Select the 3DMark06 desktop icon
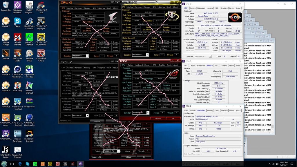This screenshot has height=167, width=297. point(6,103)
